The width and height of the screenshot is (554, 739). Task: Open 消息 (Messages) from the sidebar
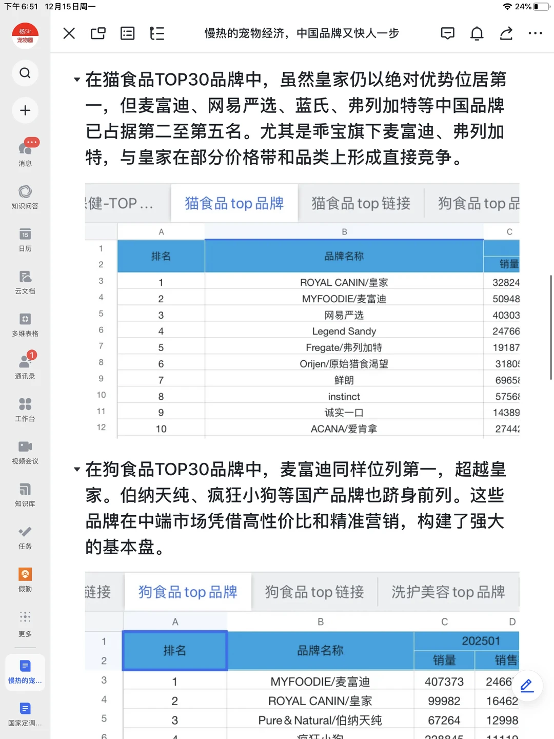tap(25, 151)
